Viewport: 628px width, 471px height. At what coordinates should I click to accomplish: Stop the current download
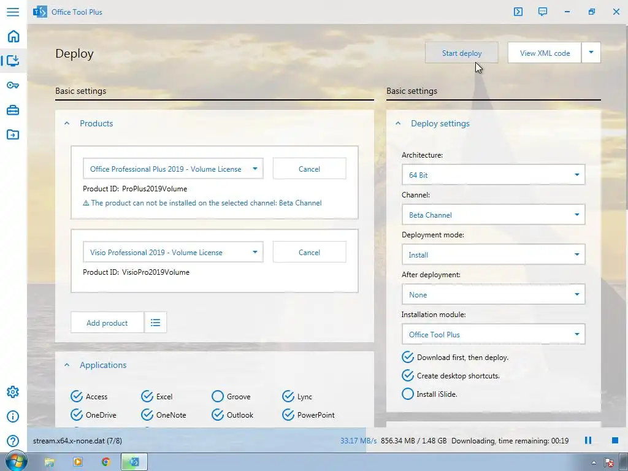coord(615,440)
